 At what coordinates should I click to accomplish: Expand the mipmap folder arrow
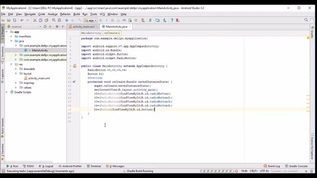(x=16, y=83)
